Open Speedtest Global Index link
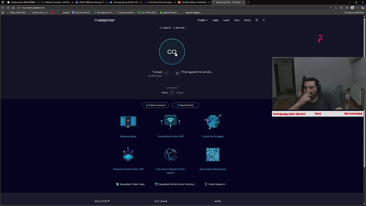366x206 pixels. [x=130, y=184]
